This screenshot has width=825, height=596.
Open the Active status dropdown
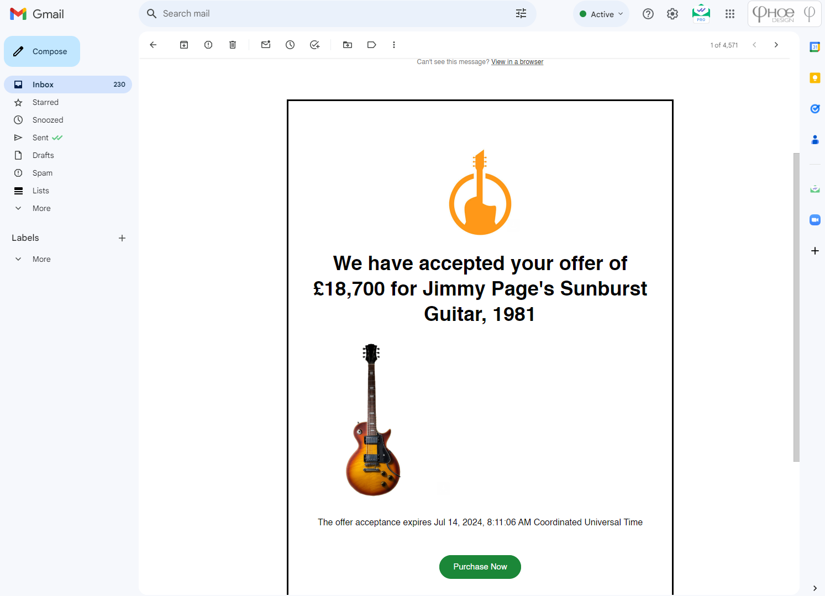tap(601, 14)
